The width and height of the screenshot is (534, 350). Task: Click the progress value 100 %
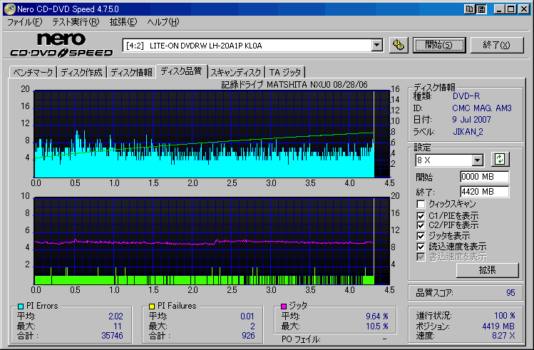pos(504,316)
